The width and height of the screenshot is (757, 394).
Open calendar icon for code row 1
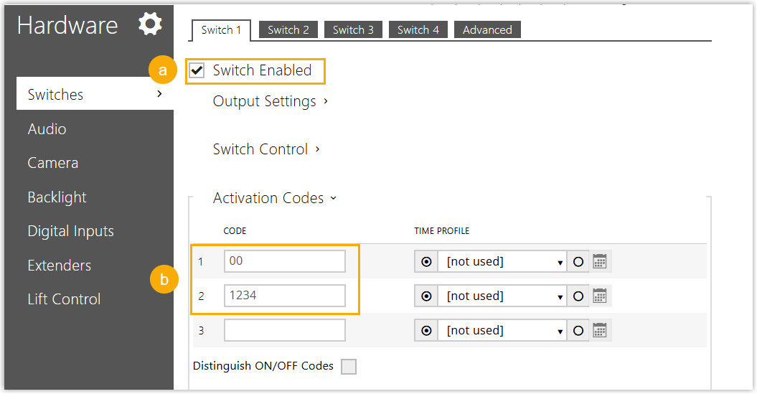click(600, 262)
